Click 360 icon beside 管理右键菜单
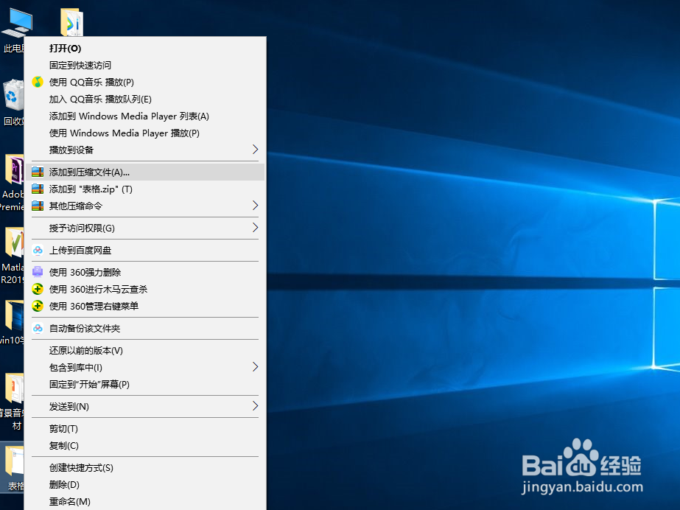This screenshot has height=510, width=680. coord(38,306)
